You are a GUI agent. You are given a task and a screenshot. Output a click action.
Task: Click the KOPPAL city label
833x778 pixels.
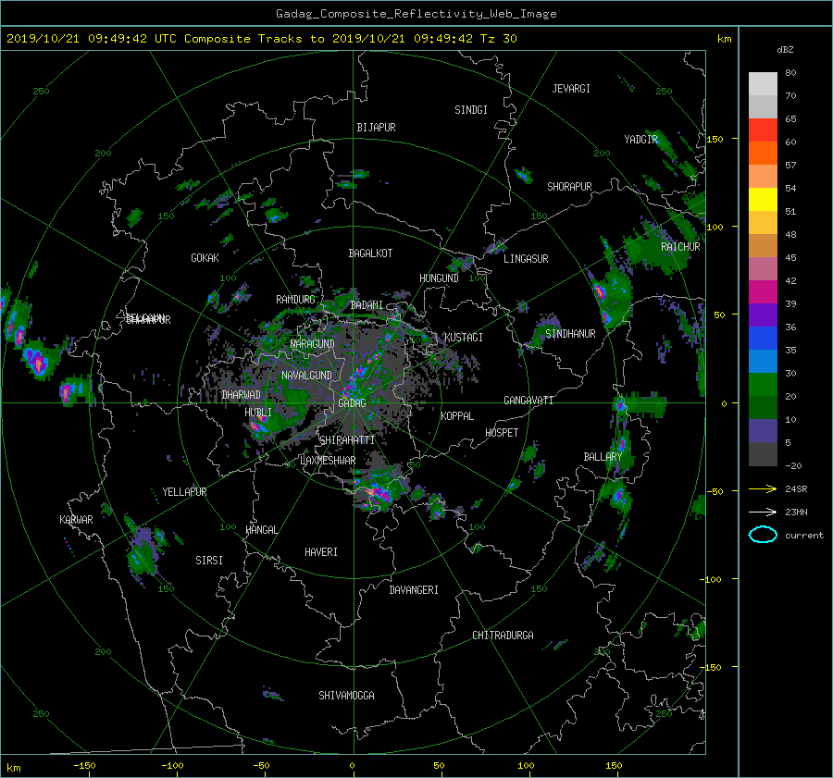457,415
